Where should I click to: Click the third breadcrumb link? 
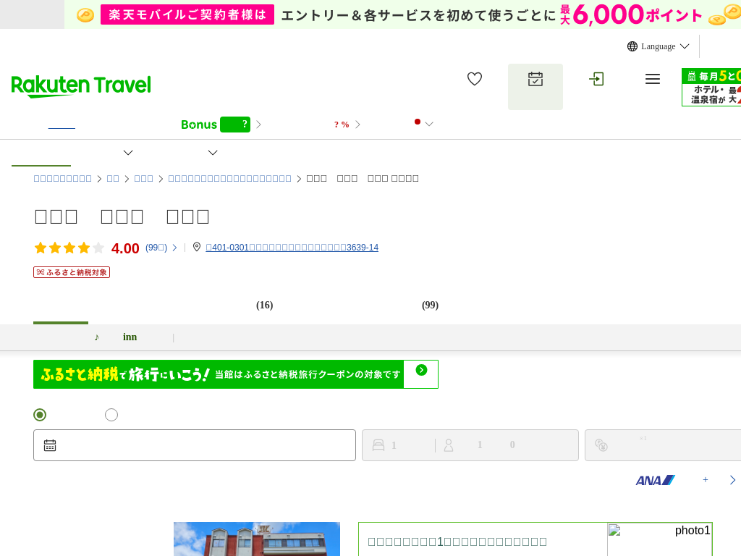(x=144, y=178)
